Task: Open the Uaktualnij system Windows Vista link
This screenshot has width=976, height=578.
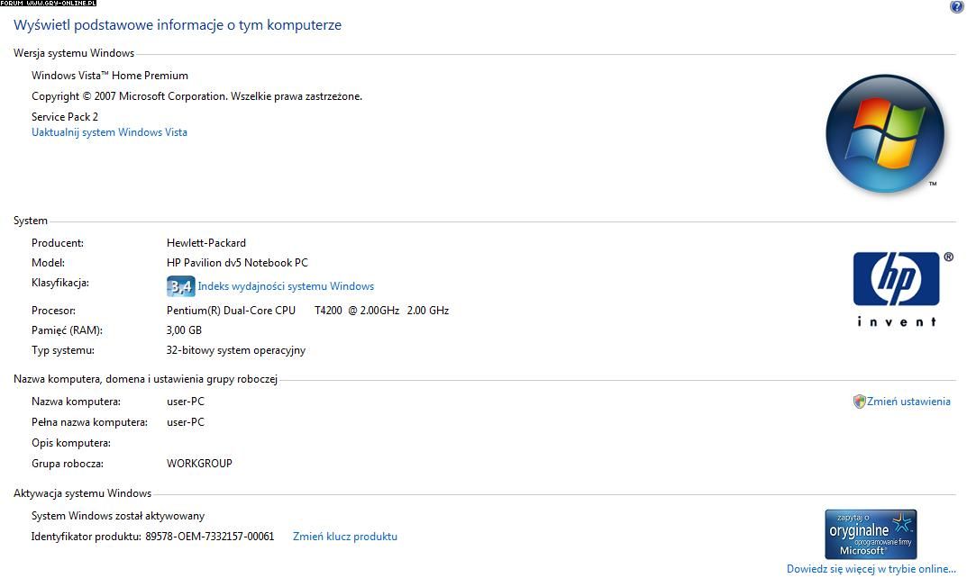Action: click(x=109, y=132)
